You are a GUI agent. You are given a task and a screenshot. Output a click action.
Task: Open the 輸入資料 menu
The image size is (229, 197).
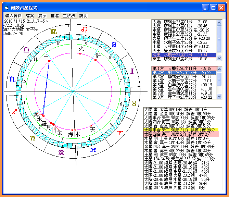(13, 16)
